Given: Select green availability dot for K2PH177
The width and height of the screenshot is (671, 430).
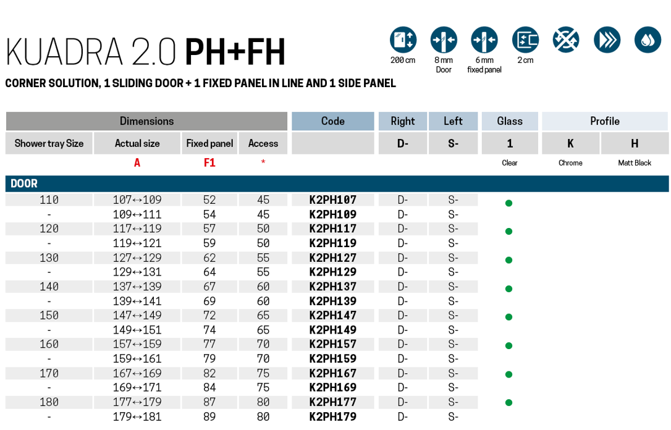Looking at the screenshot, I should [509, 403].
